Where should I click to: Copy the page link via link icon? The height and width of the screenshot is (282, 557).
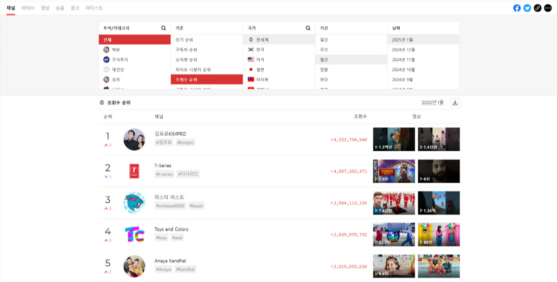537,8
